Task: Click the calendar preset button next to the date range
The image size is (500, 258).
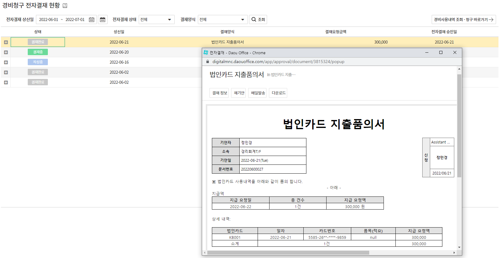Action: click(103, 19)
